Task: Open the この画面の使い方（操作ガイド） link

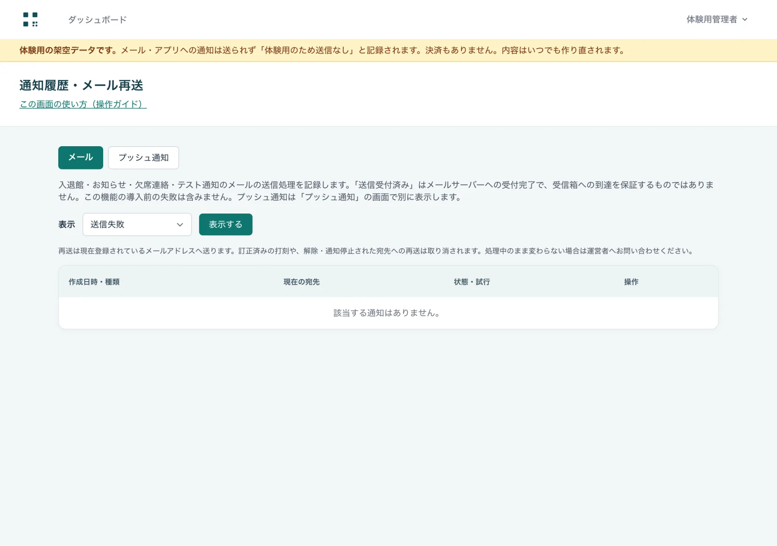Action: [83, 104]
